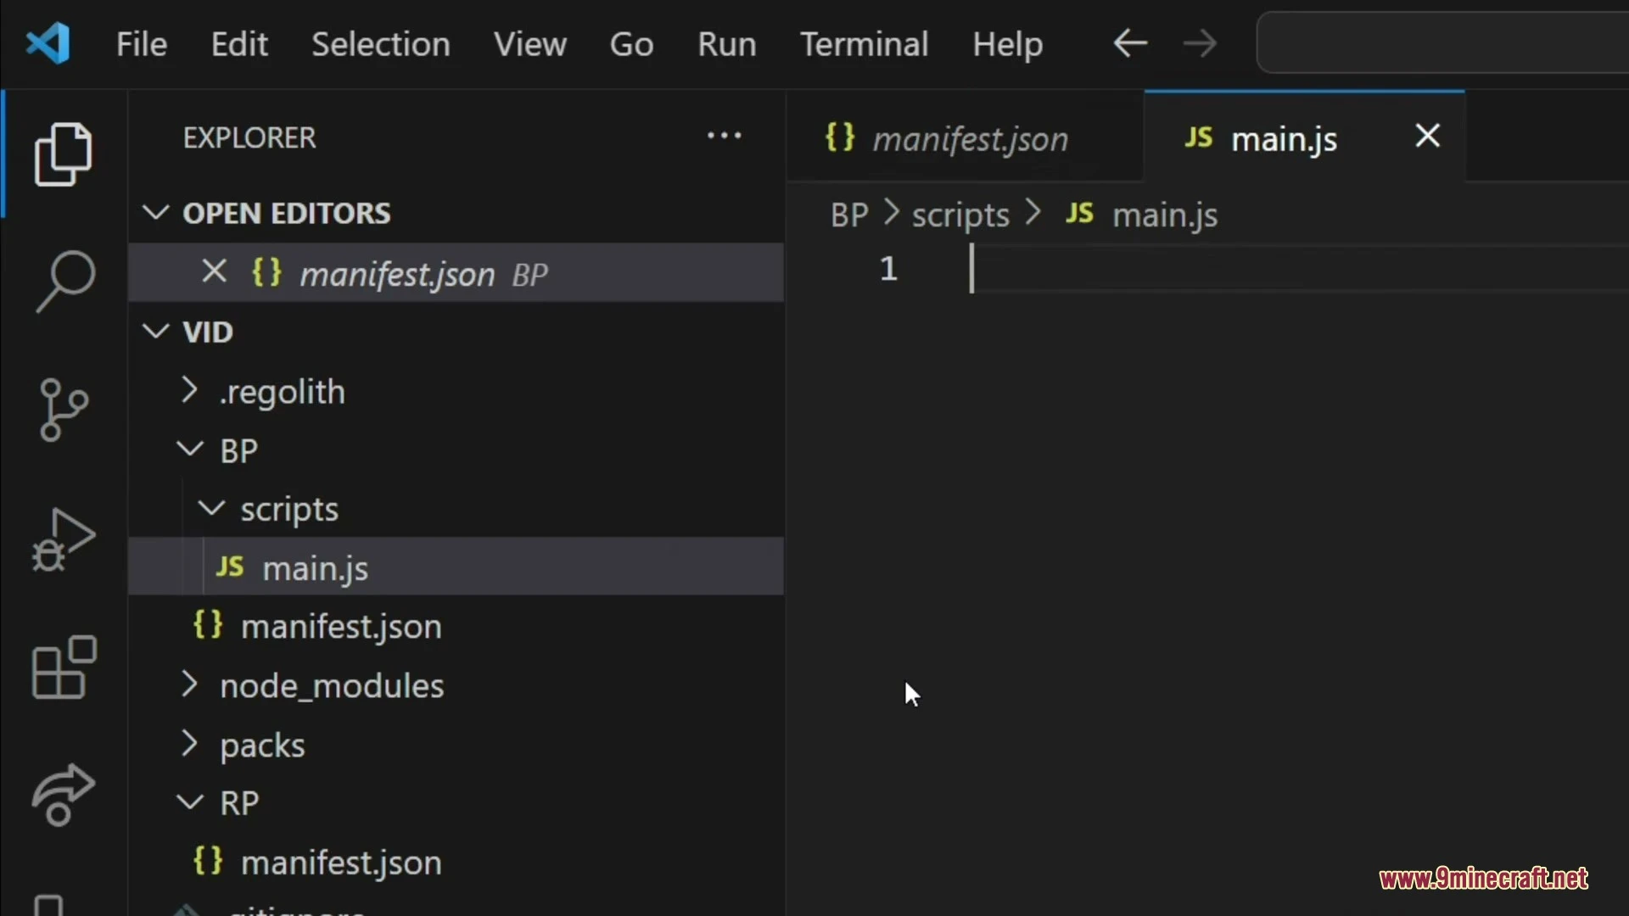Click braces icon of BP manifest.json file
This screenshot has height=916, width=1629.
click(208, 625)
